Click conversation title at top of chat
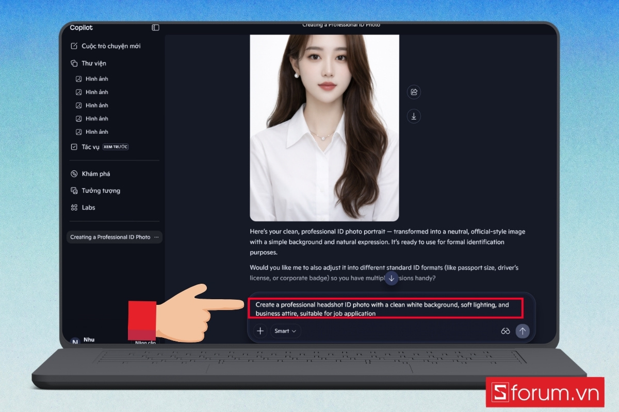The width and height of the screenshot is (619, 412). 341,25
